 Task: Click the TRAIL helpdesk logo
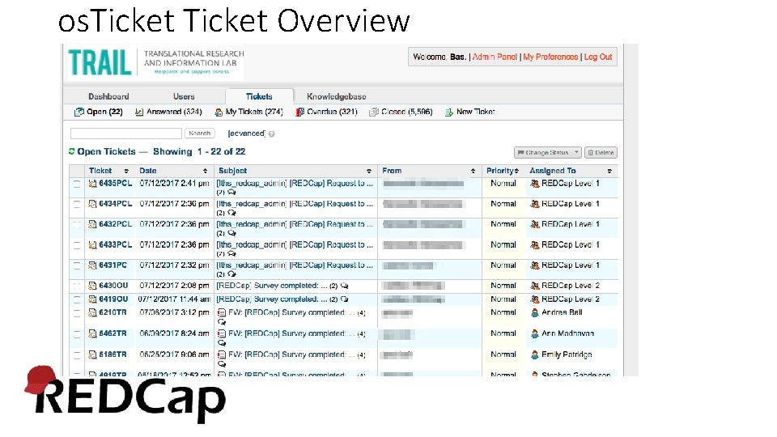[x=155, y=62]
